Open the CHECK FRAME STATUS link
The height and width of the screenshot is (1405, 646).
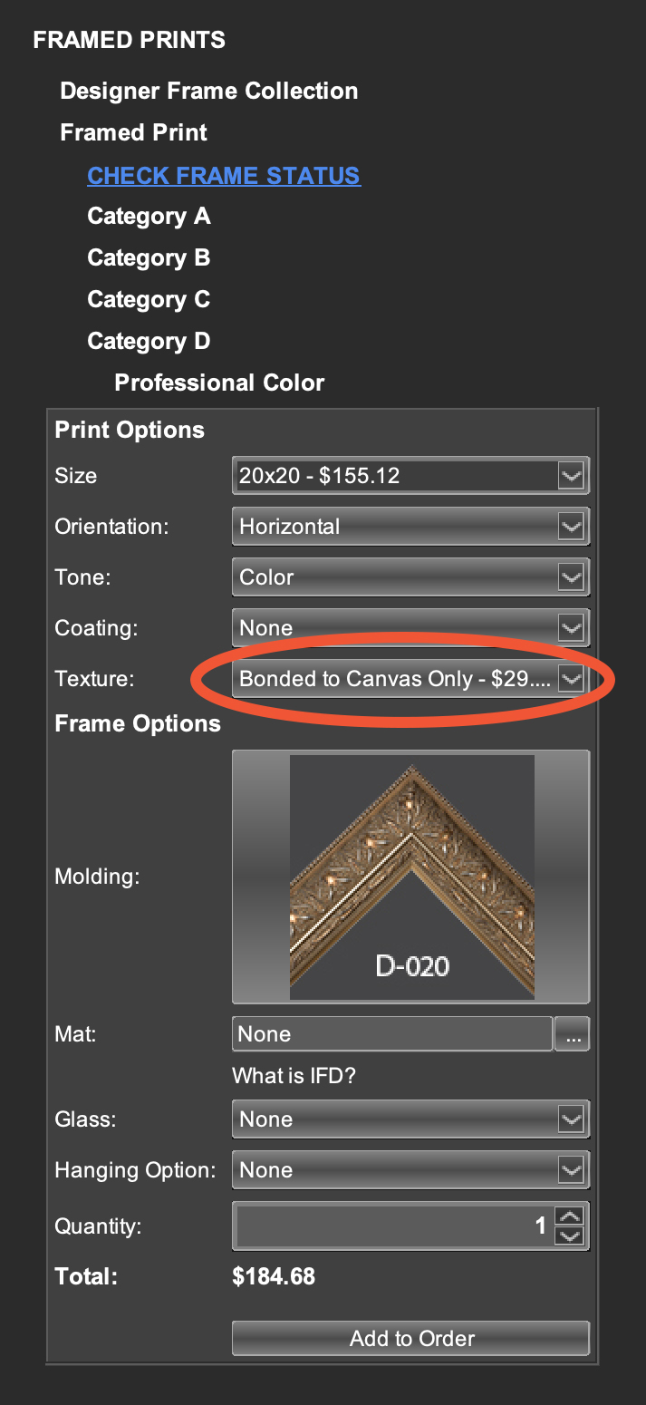(x=224, y=175)
